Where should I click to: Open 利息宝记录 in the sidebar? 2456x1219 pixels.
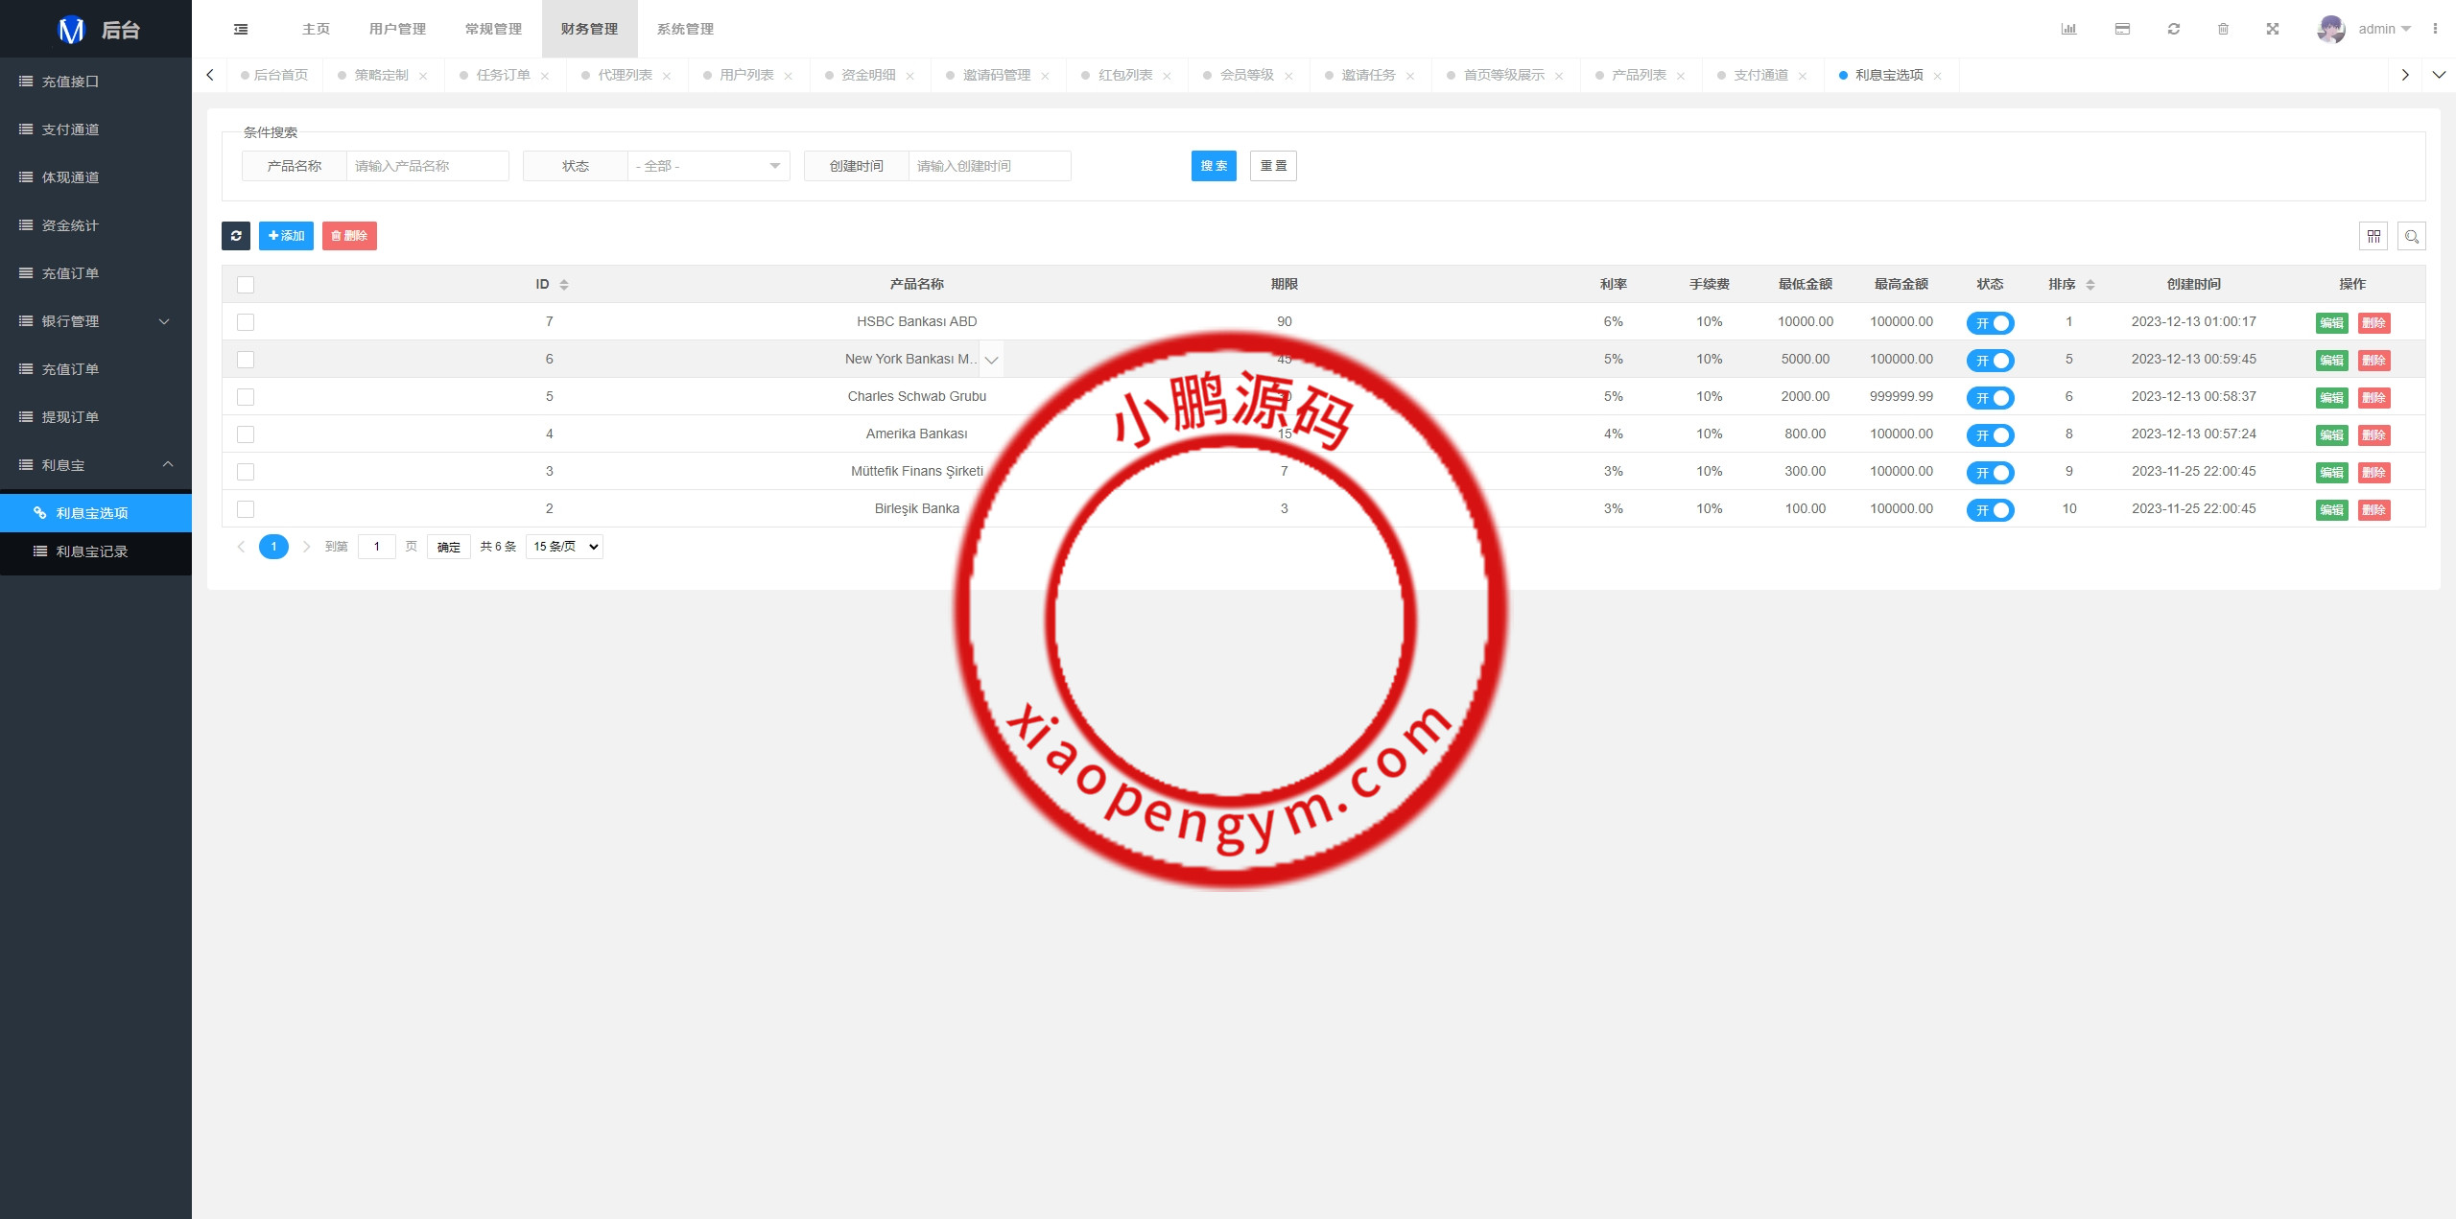point(92,551)
